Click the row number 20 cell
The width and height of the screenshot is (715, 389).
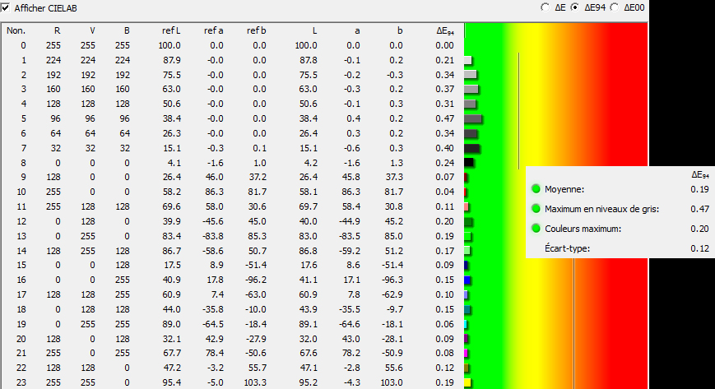click(21, 339)
